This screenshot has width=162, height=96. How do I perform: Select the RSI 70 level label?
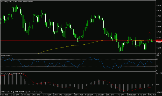(x=157, y=59)
